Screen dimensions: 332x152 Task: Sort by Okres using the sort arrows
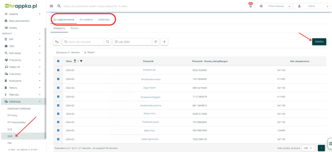75,61
